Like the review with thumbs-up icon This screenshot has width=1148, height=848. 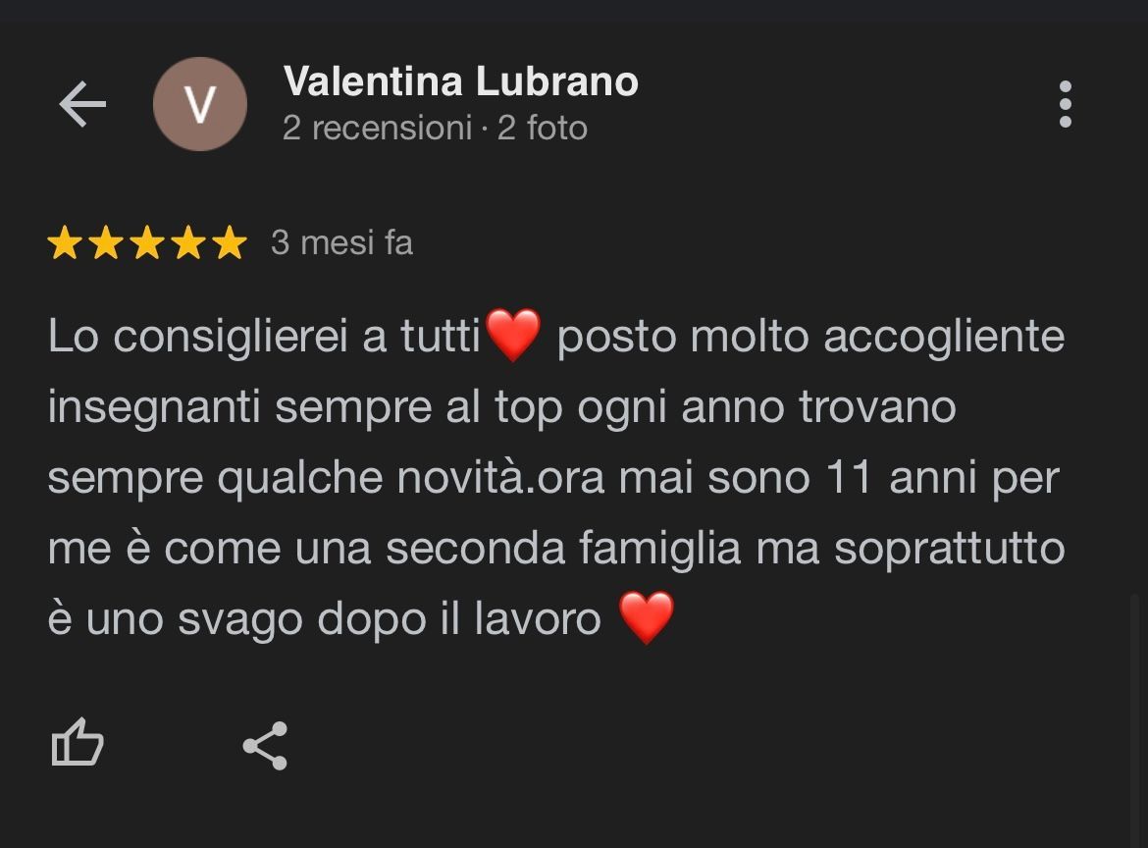[x=78, y=743]
